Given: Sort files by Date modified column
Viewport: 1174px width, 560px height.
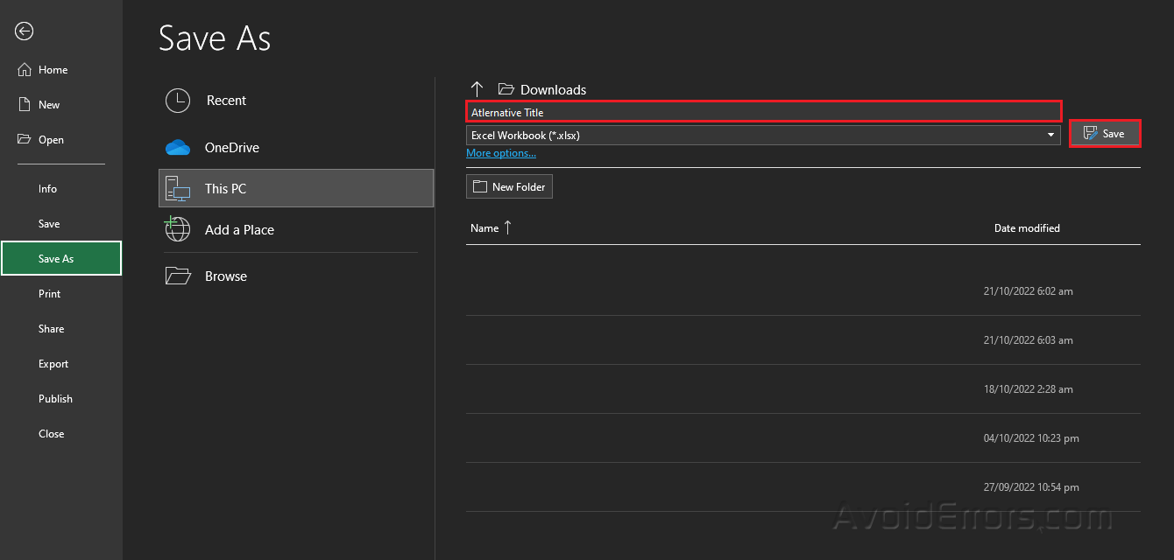Looking at the screenshot, I should 1026,227.
